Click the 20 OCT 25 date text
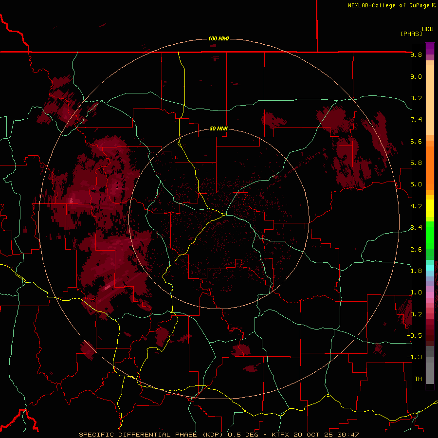This screenshot has height=438, width=438. pyautogui.click(x=314, y=435)
